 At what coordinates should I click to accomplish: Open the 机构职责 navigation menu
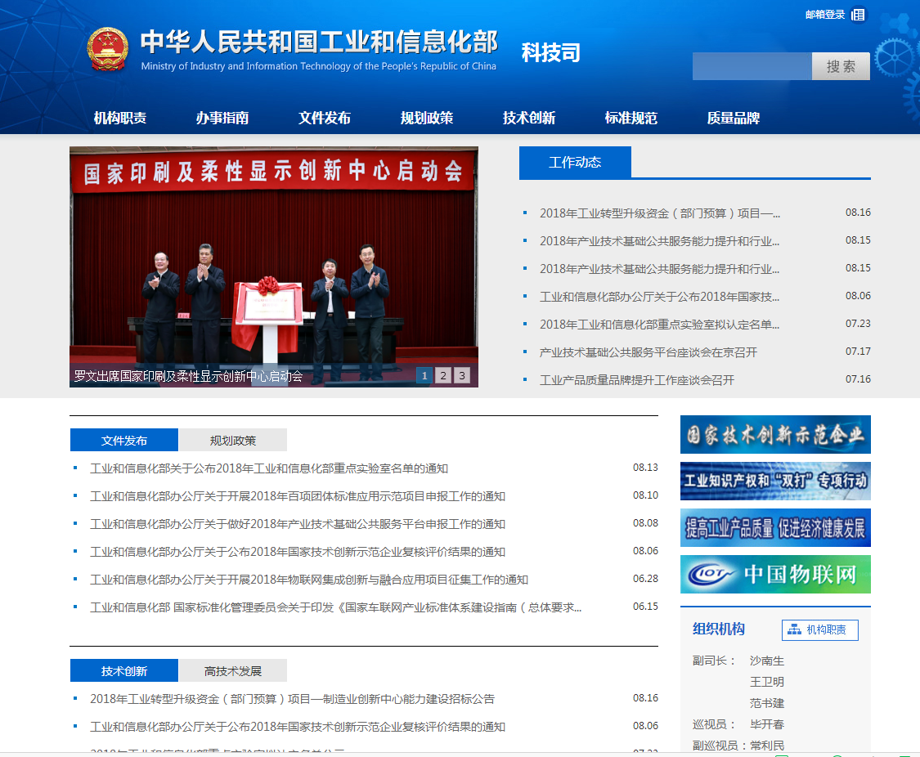coord(120,118)
